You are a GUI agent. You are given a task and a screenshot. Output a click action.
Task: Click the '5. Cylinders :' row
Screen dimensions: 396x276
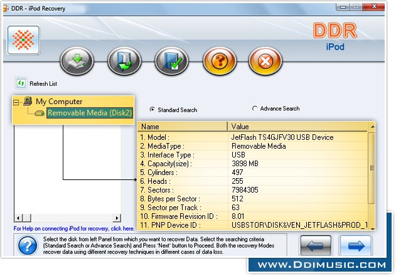click(252, 172)
